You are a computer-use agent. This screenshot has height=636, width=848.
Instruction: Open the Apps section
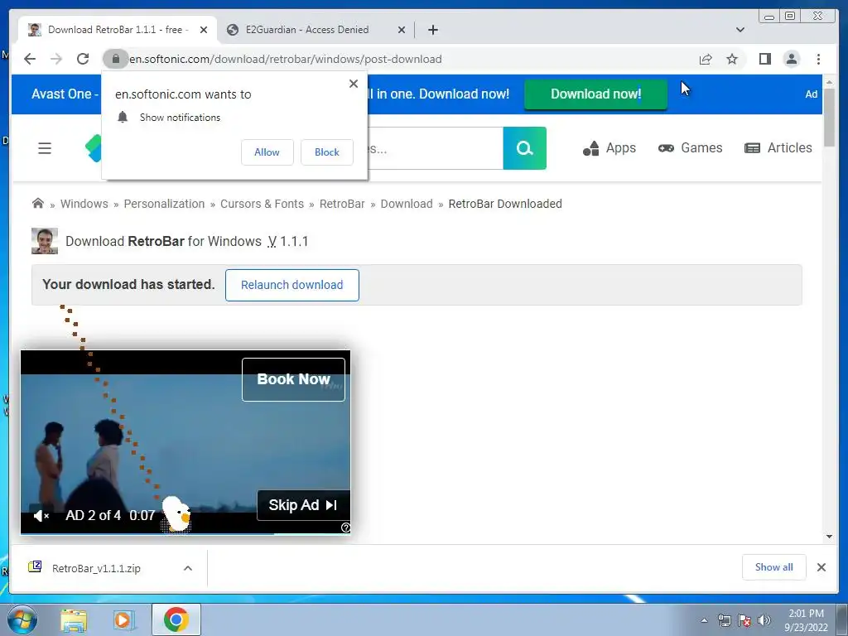pyautogui.click(x=609, y=147)
